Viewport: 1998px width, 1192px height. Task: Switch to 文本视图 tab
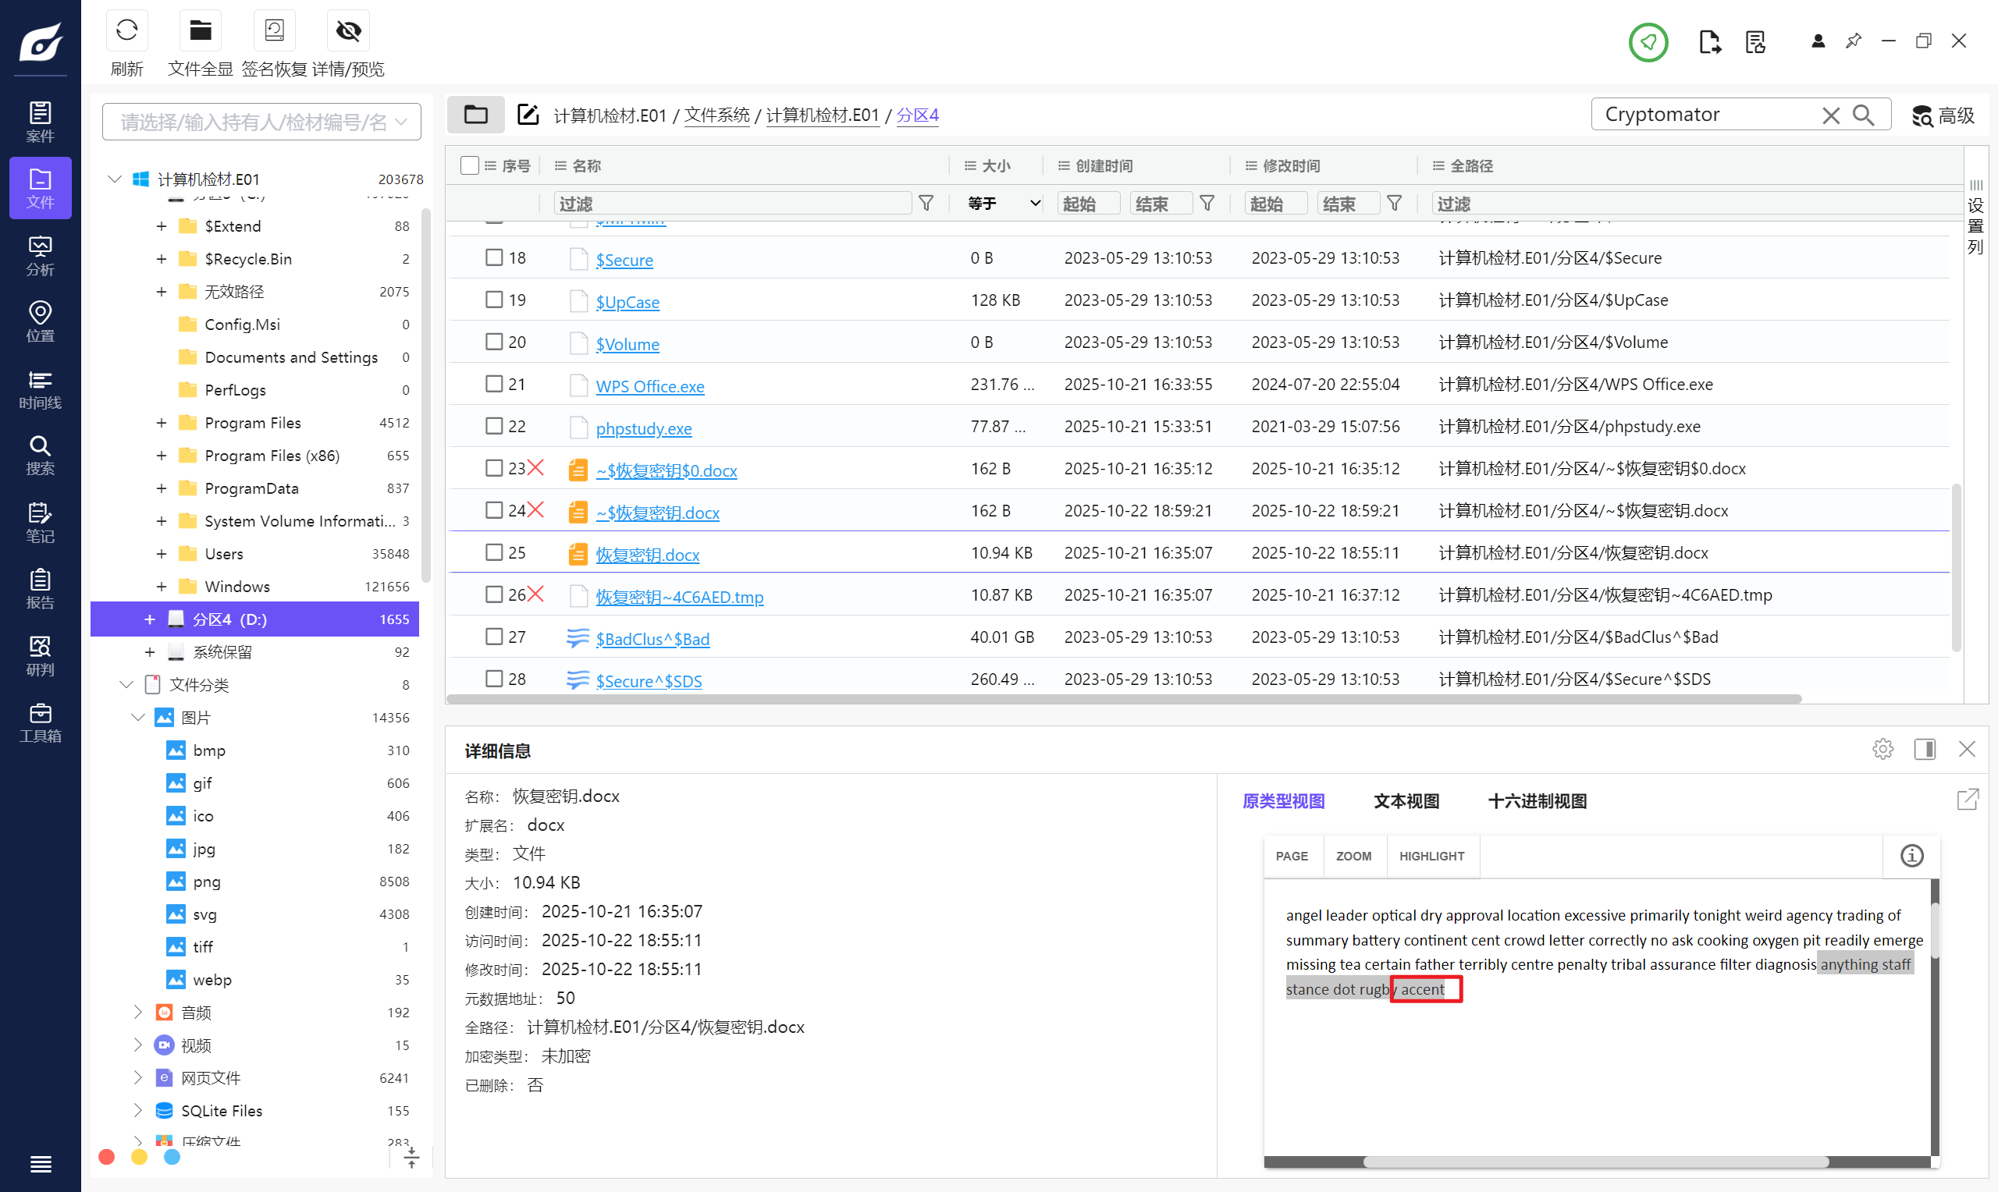coord(1405,801)
